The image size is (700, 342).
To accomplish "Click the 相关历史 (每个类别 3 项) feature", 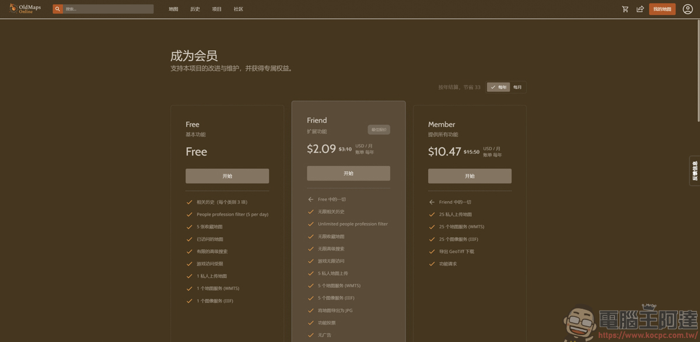I will tap(222, 202).
